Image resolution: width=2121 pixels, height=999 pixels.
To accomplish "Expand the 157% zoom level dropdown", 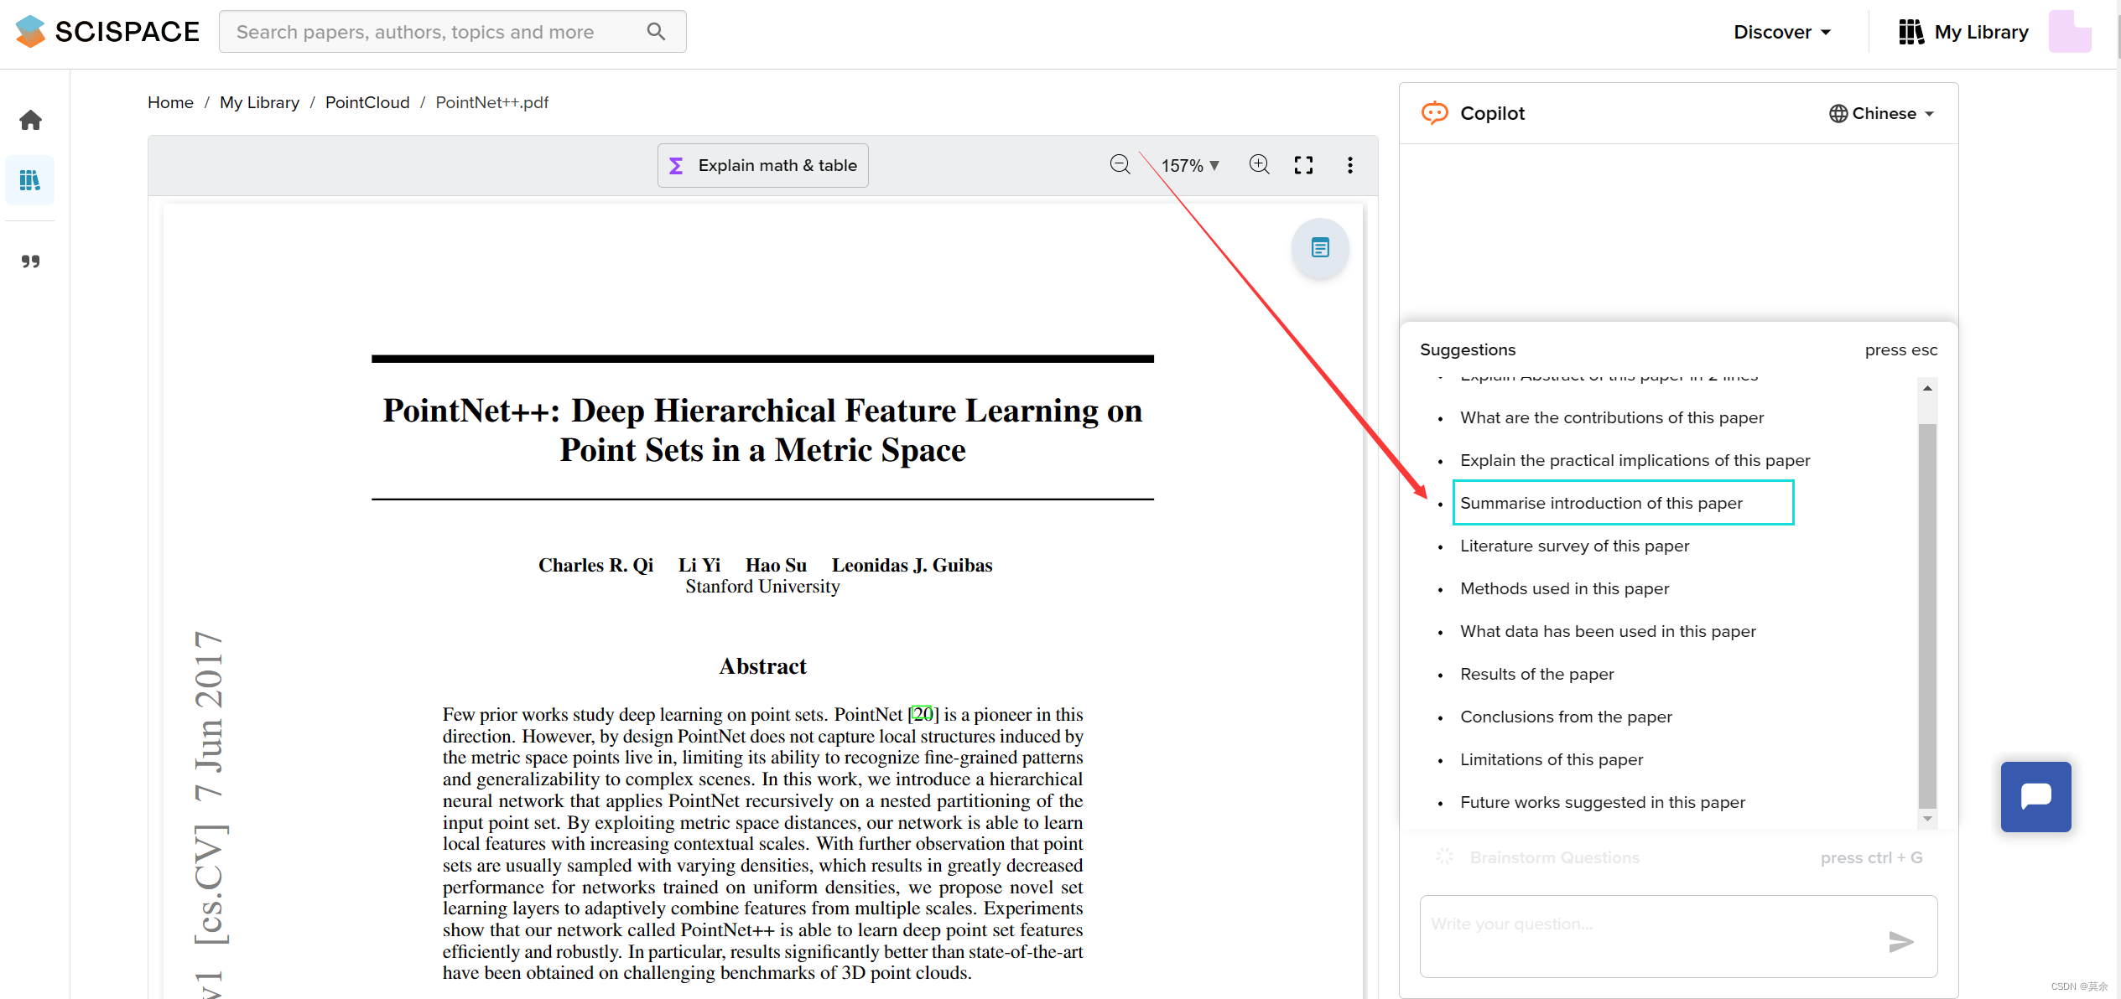I will click(1189, 166).
